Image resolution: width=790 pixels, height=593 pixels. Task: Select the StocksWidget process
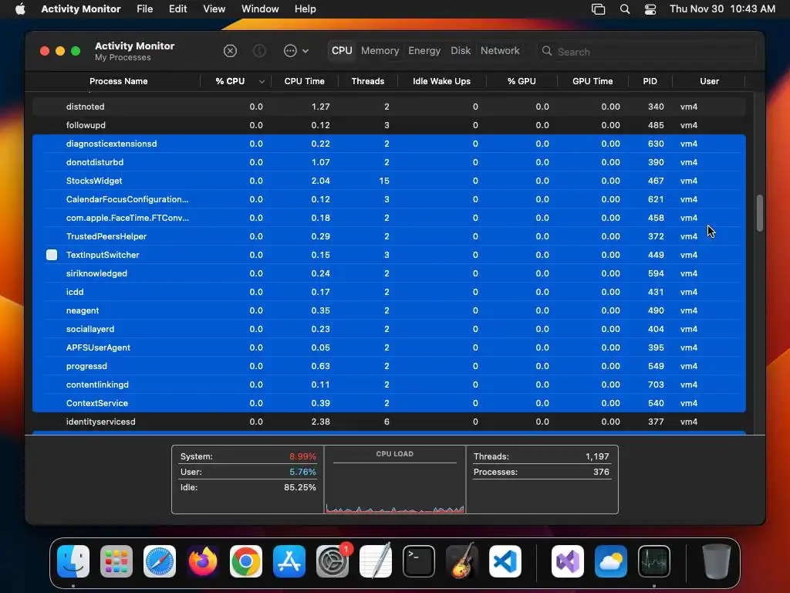(x=389, y=181)
